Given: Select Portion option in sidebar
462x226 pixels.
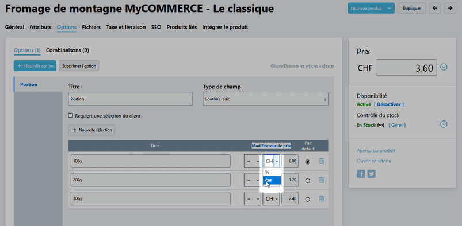Looking at the screenshot, I should [x=38, y=85].
